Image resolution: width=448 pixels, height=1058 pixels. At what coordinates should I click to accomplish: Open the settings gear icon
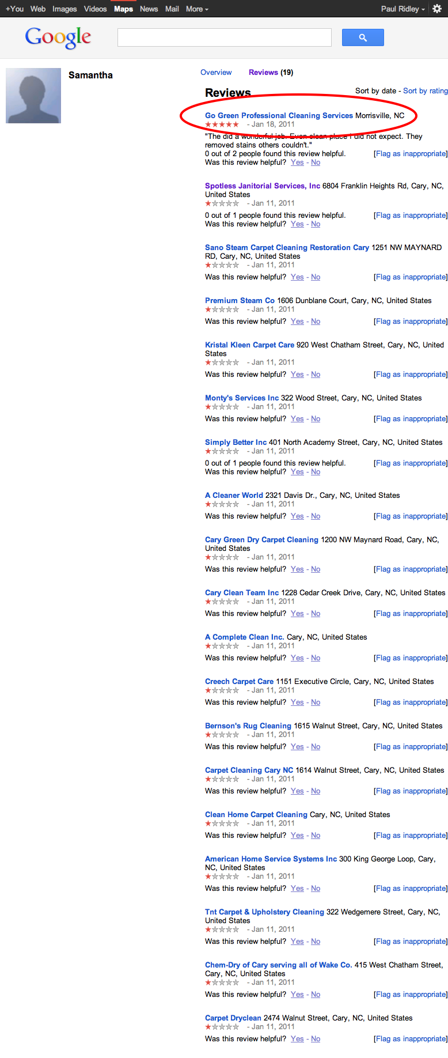pos(437,9)
